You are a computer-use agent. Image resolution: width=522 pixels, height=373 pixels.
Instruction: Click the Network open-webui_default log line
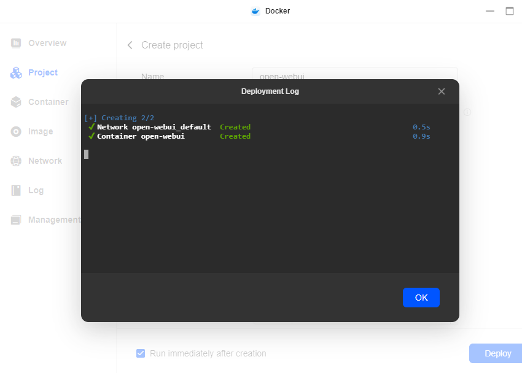coord(154,127)
